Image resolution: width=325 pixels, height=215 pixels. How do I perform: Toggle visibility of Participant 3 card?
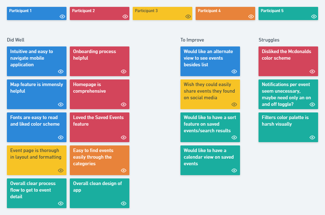[188, 16]
